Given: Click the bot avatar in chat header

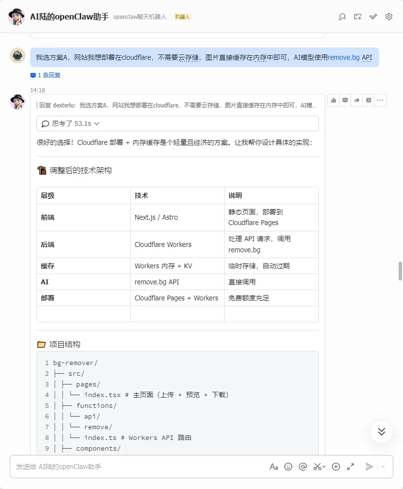Looking at the screenshot, I should [x=17, y=17].
